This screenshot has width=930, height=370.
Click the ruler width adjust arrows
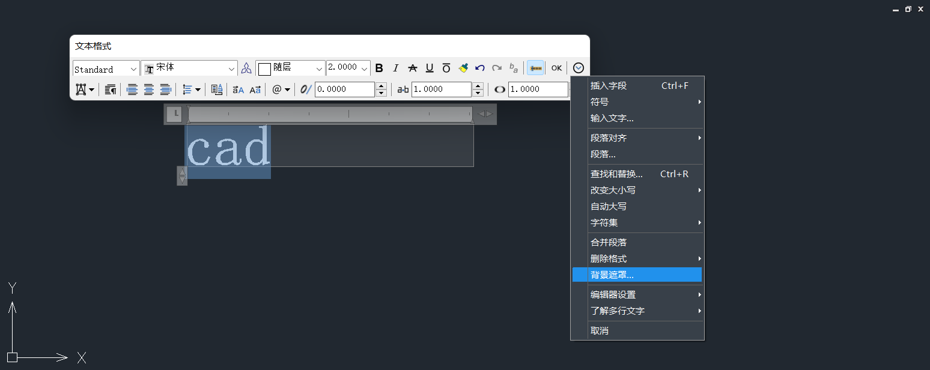[485, 114]
